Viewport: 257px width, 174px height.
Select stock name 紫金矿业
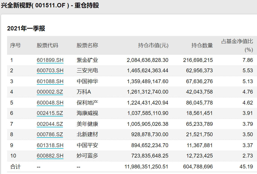pyautogui.click(x=87, y=60)
